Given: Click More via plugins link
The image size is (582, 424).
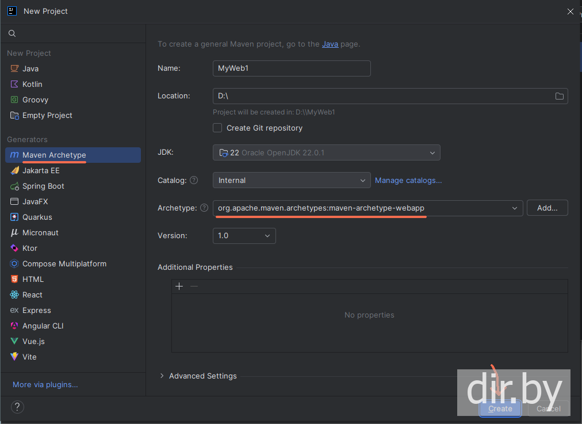Looking at the screenshot, I should pos(45,385).
